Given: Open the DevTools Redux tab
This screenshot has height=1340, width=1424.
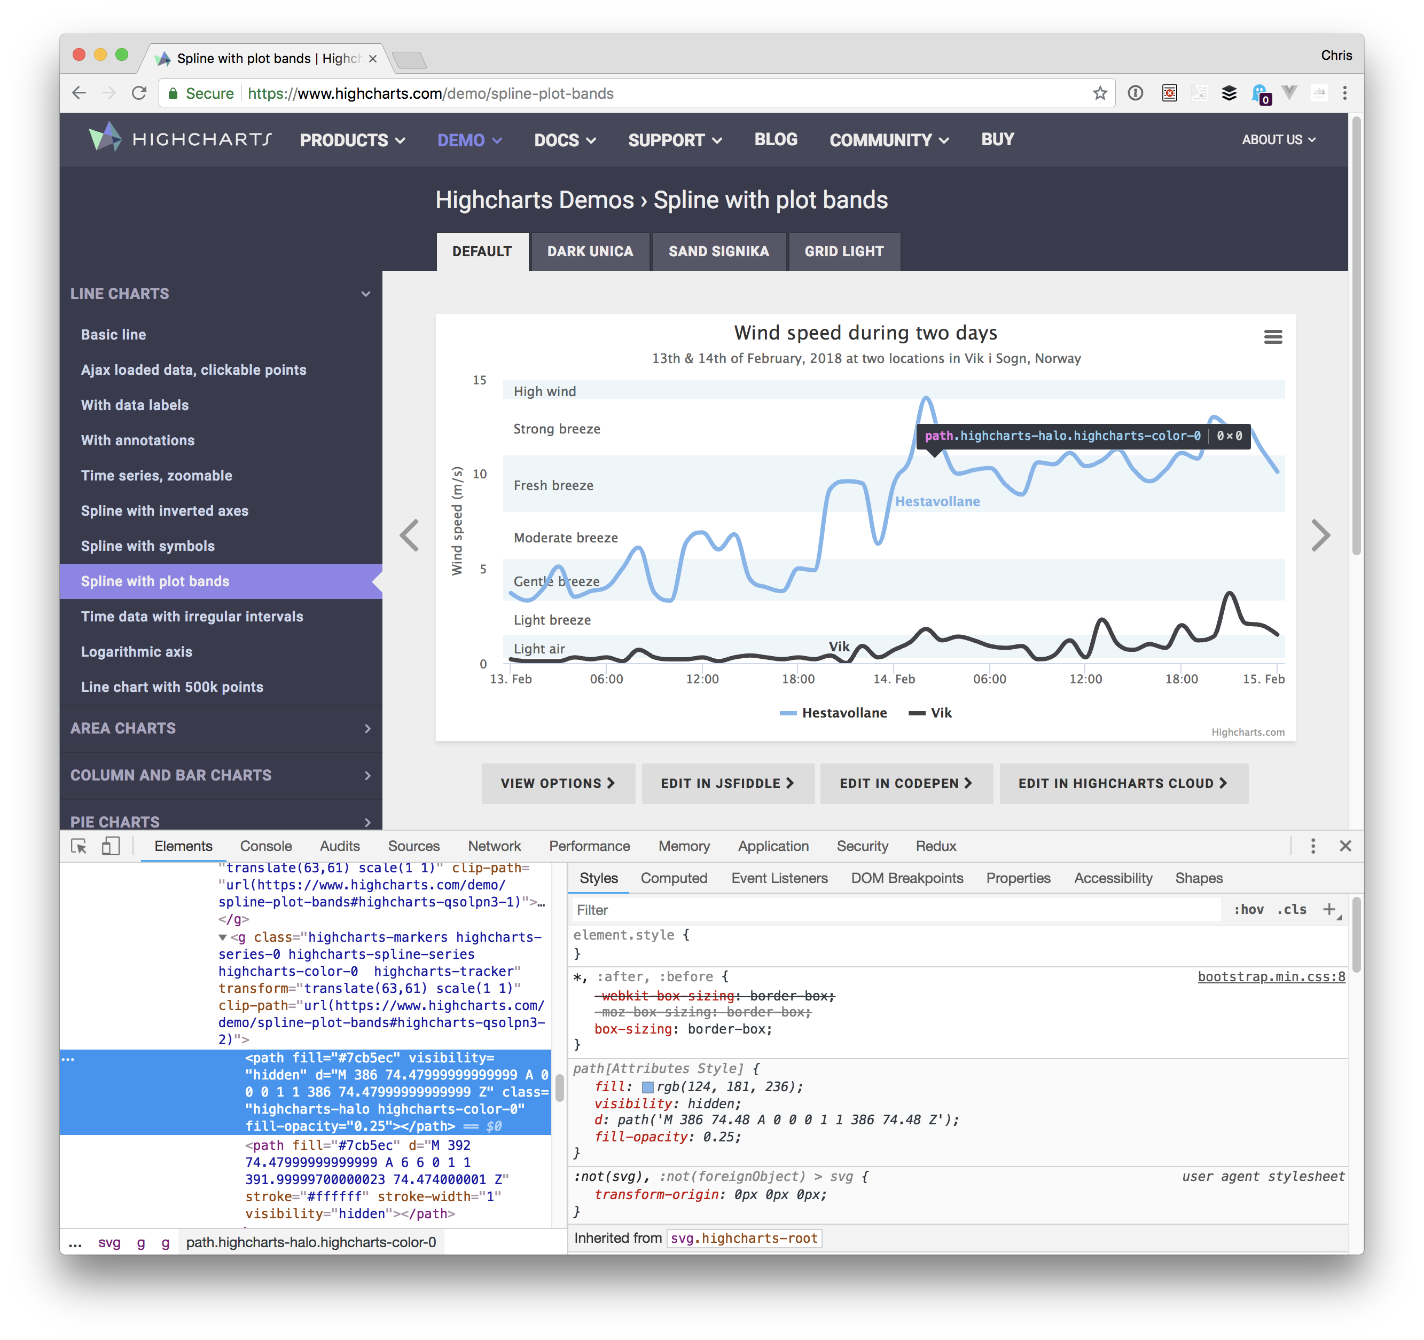Looking at the screenshot, I should click(935, 846).
